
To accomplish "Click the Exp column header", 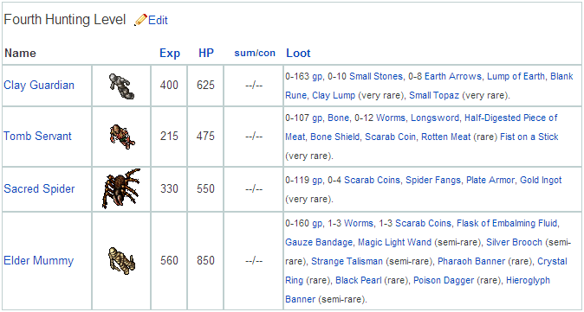I will 170,53.
